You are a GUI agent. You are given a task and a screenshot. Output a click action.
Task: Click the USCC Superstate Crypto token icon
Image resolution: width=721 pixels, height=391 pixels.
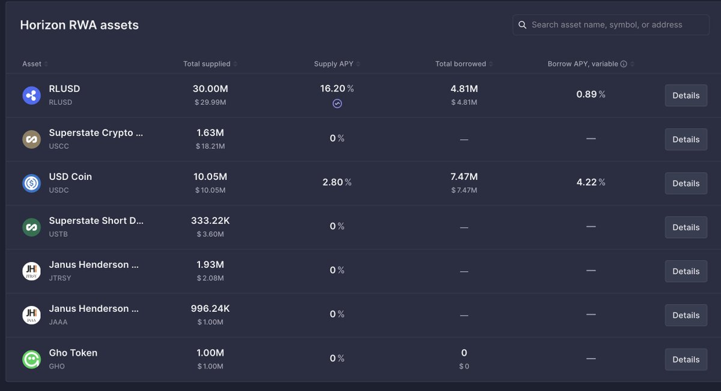pos(31,139)
